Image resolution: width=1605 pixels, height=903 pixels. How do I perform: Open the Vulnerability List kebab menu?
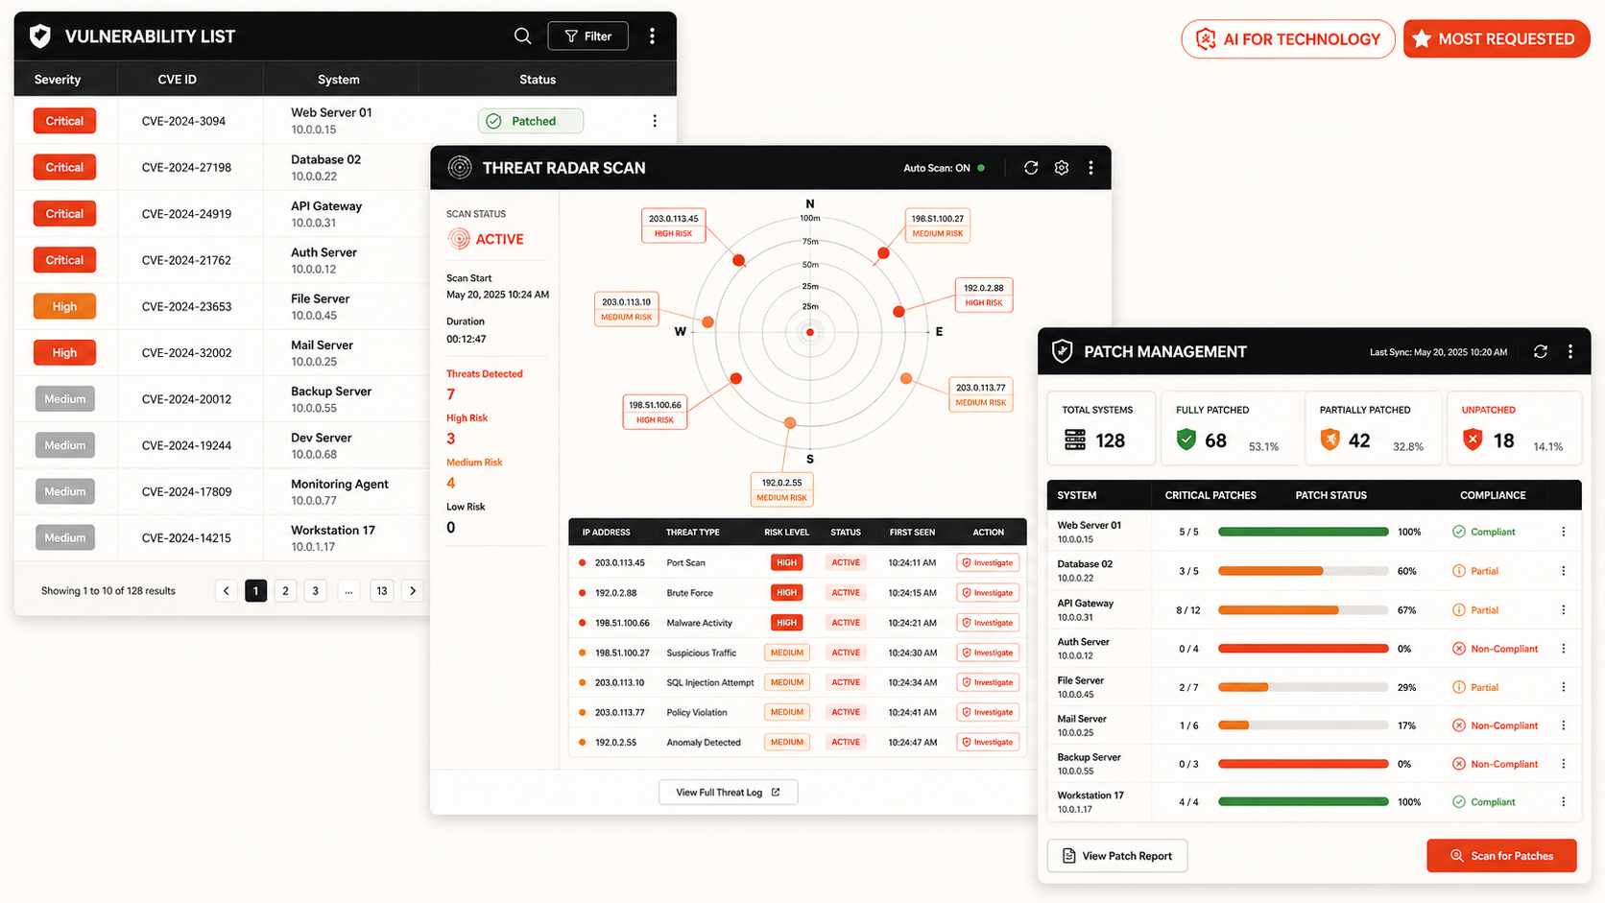click(652, 36)
